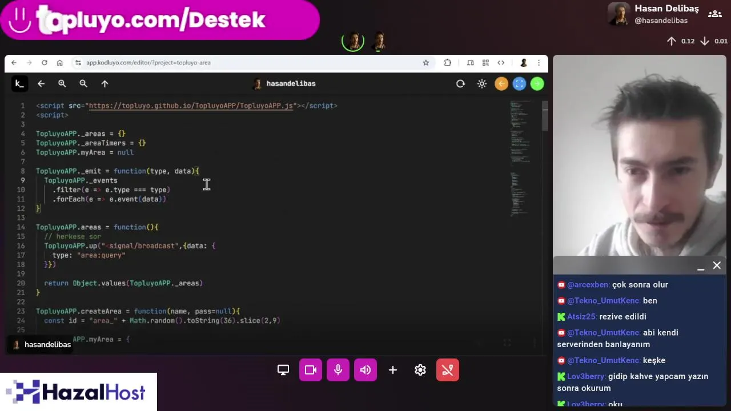Click the editor's back arrow next to the logo

pyautogui.click(x=41, y=83)
